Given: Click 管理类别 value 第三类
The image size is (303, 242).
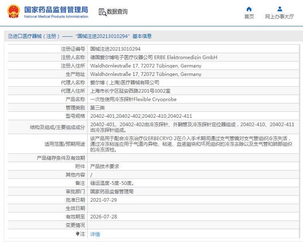Looking at the screenshot, I should (x=97, y=108).
